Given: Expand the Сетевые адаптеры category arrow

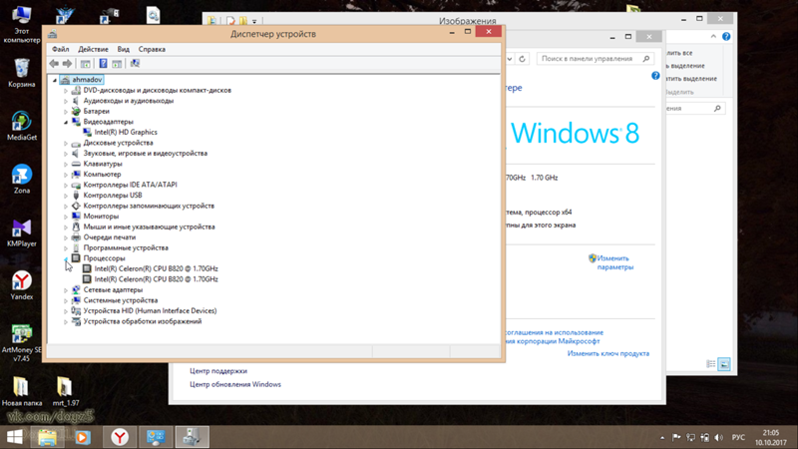Looking at the screenshot, I should point(66,290).
